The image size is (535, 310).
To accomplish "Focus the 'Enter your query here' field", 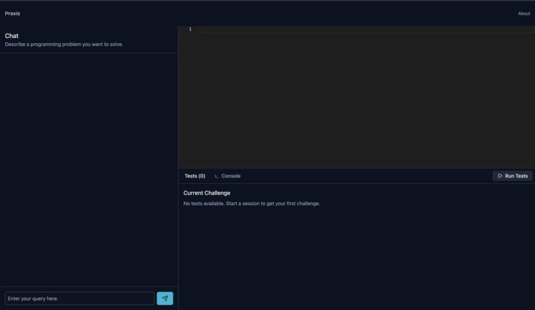I will [80, 299].
